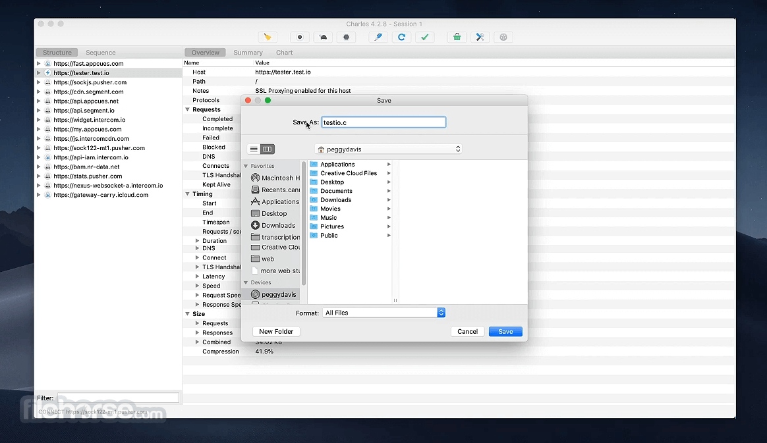Viewport: 767px width, 443px height.
Task: Open the Pictures folder in browser
Action: [331, 226]
